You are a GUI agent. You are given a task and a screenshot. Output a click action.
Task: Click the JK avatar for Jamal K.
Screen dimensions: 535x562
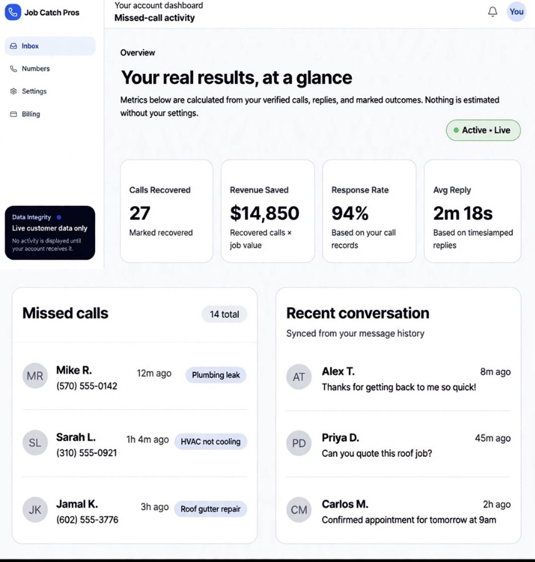coord(35,509)
